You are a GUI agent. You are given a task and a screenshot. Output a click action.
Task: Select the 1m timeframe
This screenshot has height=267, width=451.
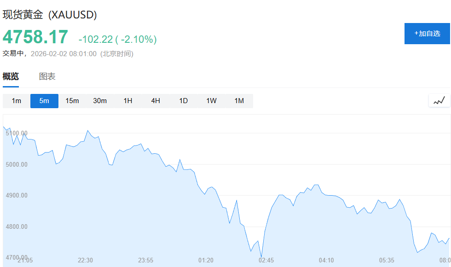click(17, 101)
